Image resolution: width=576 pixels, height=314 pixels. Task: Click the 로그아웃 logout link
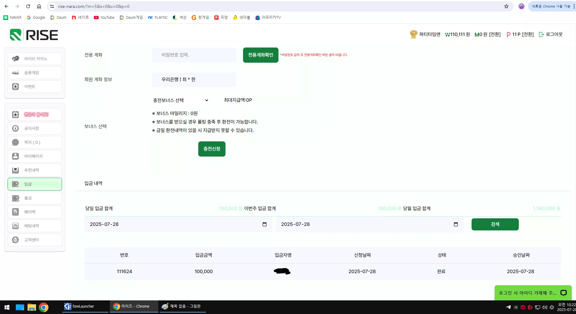[551, 35]
